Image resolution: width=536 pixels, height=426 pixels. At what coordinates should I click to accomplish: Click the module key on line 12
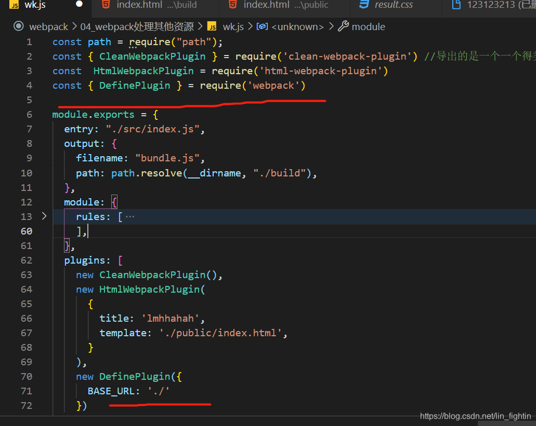(x=81, y=202)
